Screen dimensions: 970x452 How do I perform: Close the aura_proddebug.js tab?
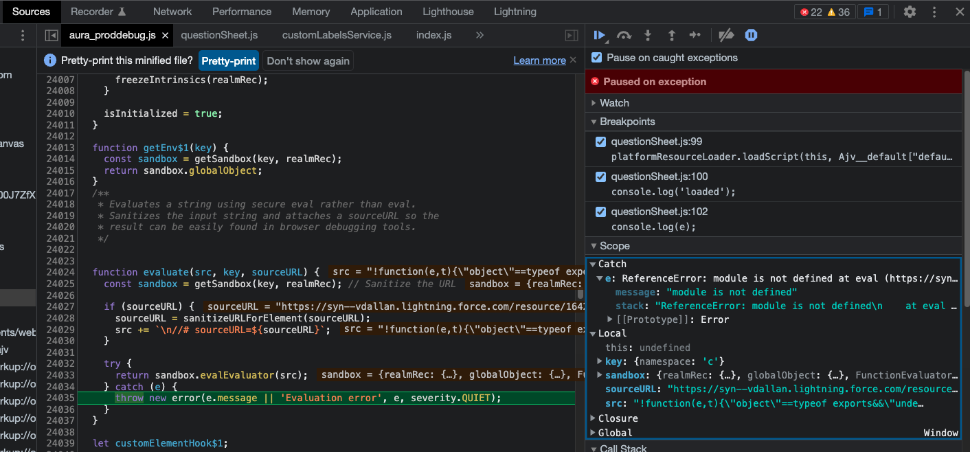click(165, 35)
